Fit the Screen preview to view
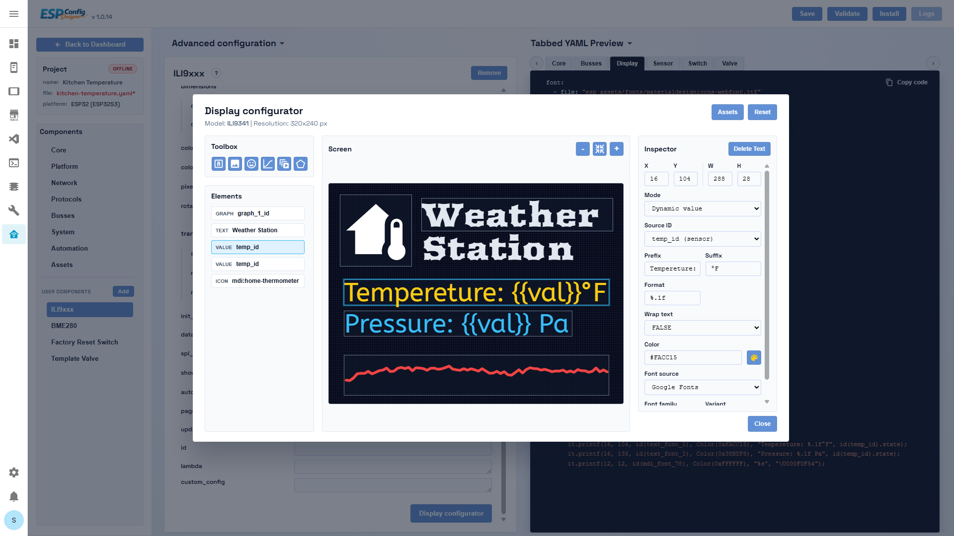954x536 pixels. (x=600, y=149)
